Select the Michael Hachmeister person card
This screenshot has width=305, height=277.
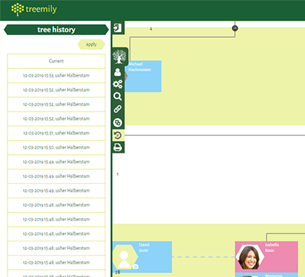(x=143, y=76)
